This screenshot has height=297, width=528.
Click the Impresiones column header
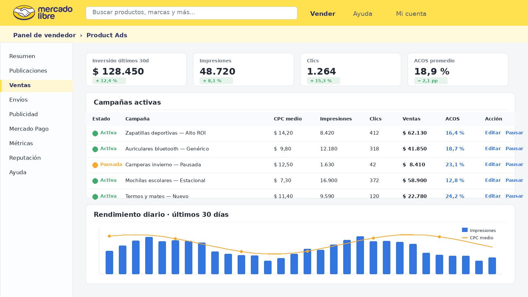point(336,119)
